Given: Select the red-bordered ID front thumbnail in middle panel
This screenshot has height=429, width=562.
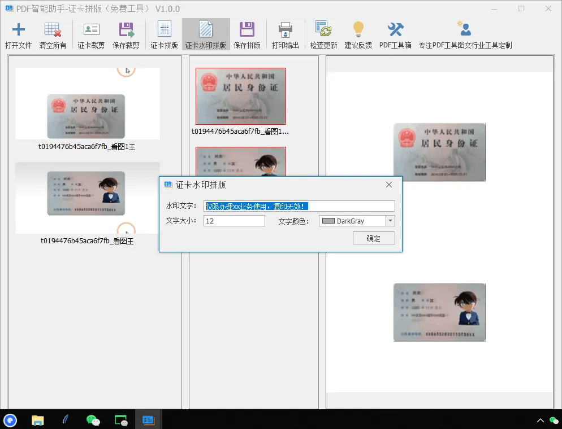Looking at the screenshot, I should coord(240,96).
